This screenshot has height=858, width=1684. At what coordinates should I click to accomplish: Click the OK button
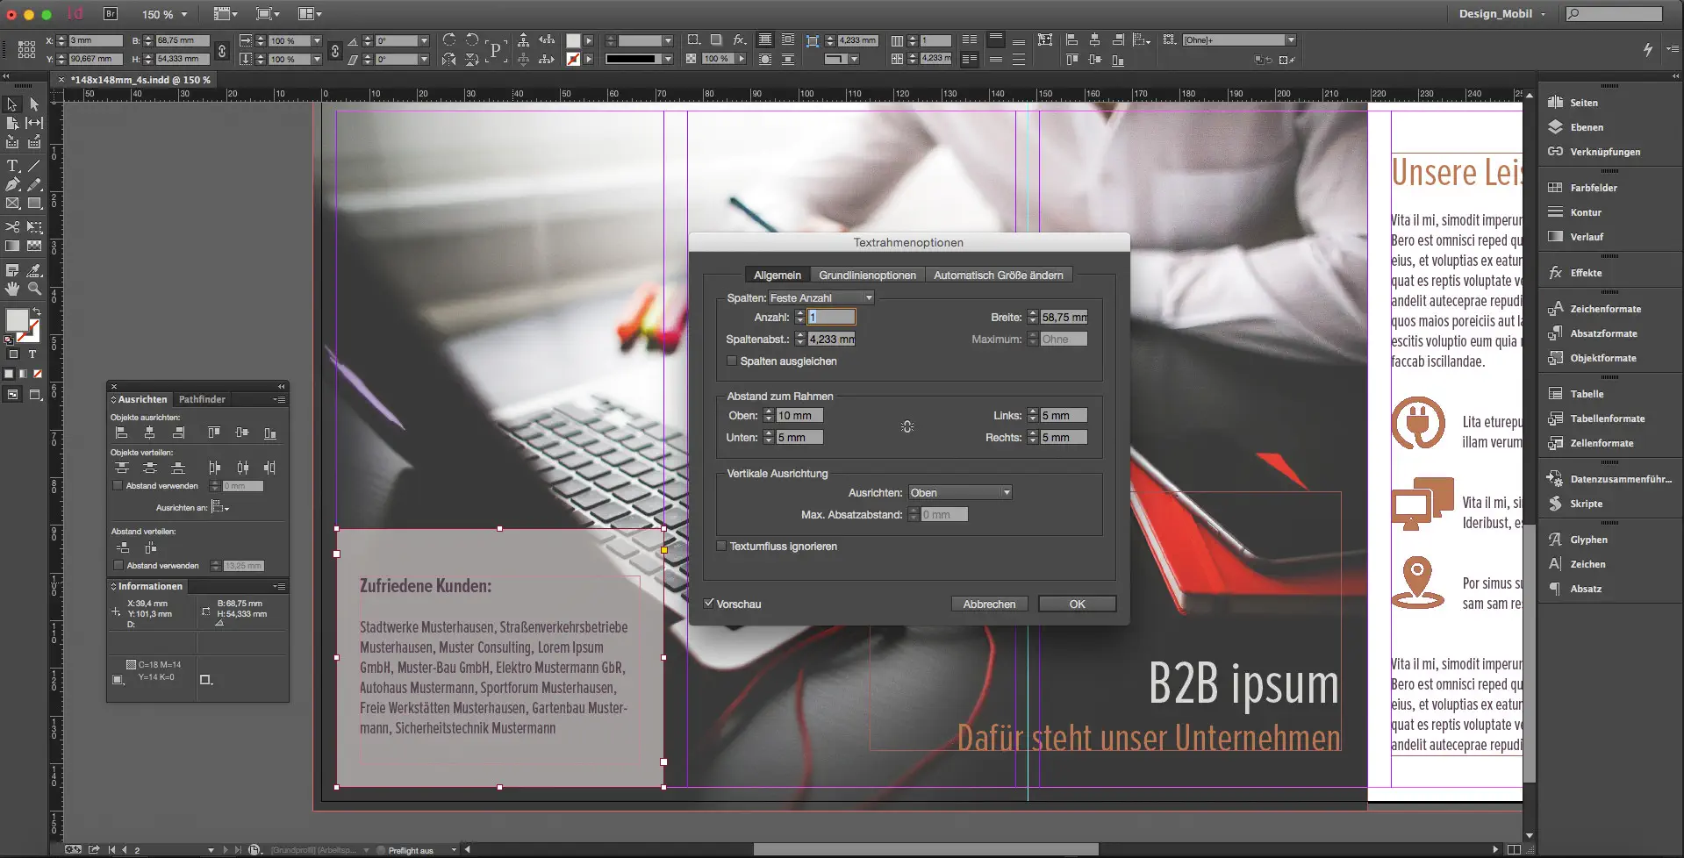coord(1077,604)
